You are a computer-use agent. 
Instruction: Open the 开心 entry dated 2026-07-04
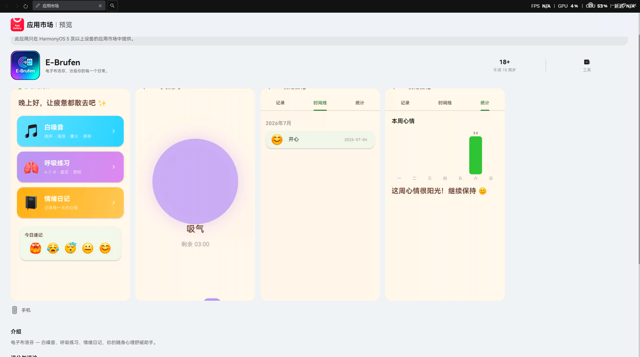pos(320,140)
